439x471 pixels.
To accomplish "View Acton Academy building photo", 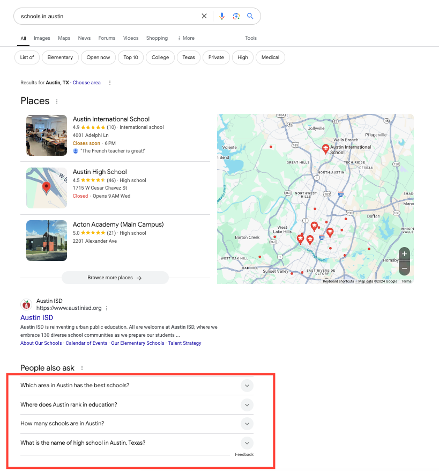I will click(x=47, y=240).
